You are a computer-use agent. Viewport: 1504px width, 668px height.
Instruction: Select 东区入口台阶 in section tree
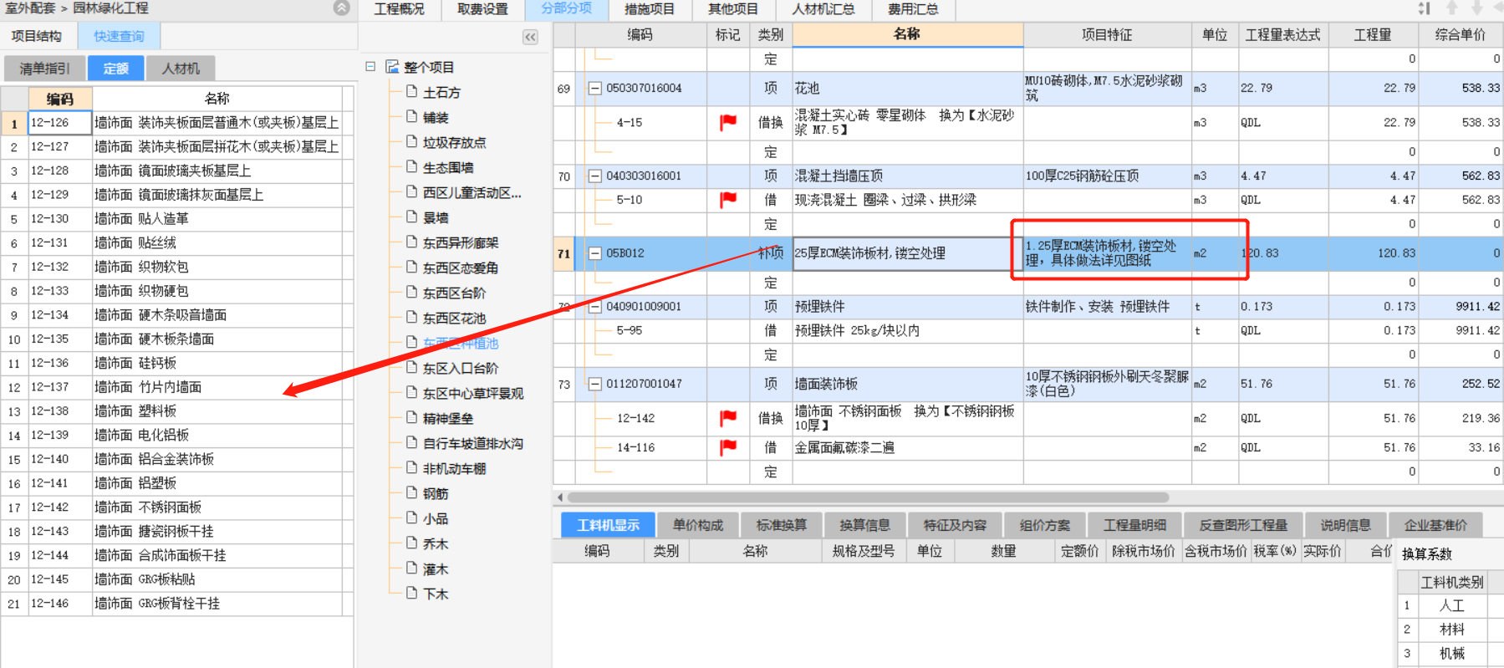point(461,368)
